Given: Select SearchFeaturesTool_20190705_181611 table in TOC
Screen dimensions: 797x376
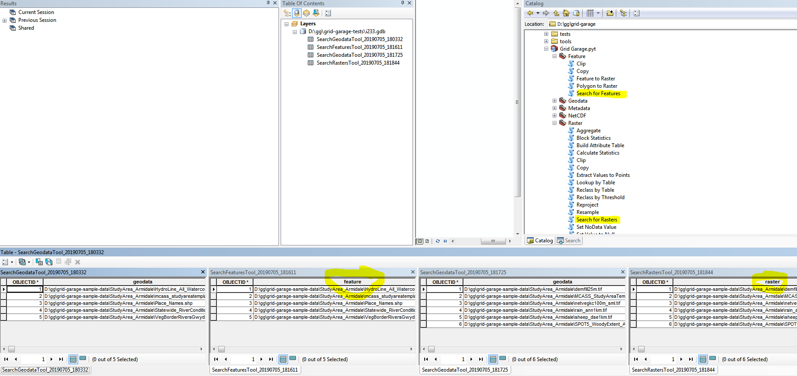Looking at the screenshot, I should tap(360, 47).
